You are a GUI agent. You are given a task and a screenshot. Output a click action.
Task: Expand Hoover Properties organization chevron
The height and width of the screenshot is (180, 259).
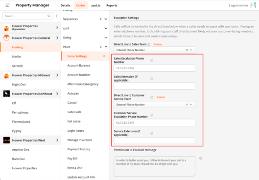(57, 27)
